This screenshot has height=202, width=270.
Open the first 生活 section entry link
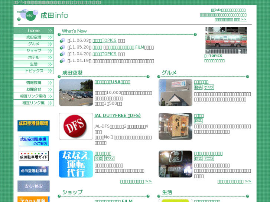click(x=207, y=201)
